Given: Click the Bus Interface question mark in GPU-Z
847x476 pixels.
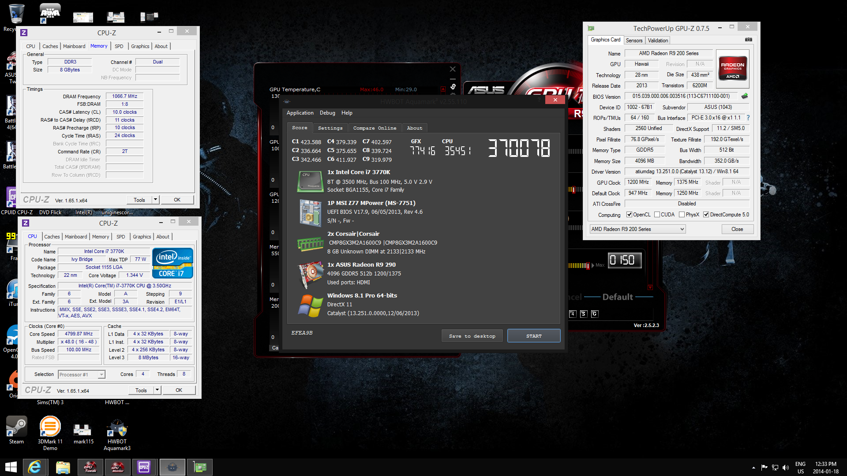Looking at the screenshot, I should [x=748, y=118].
